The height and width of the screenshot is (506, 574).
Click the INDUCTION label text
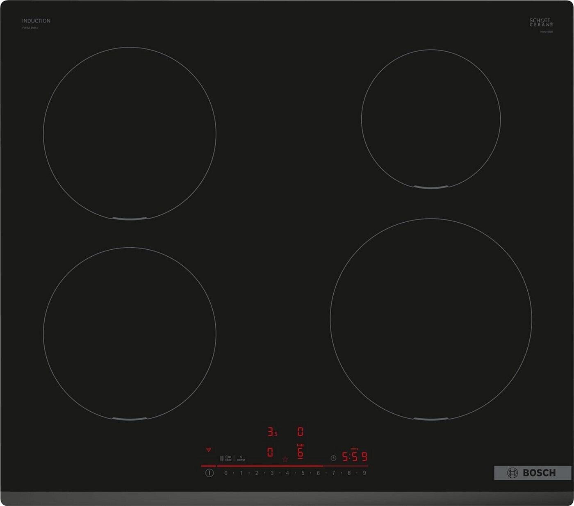(x=36, y=21)
